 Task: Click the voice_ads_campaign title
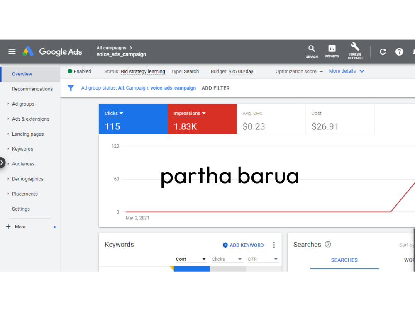121,54
